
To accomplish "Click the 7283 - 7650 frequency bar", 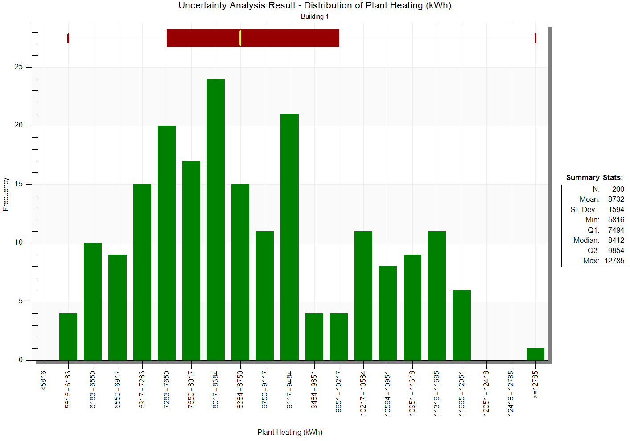I will pyautogui.click(x=167, y=243).
